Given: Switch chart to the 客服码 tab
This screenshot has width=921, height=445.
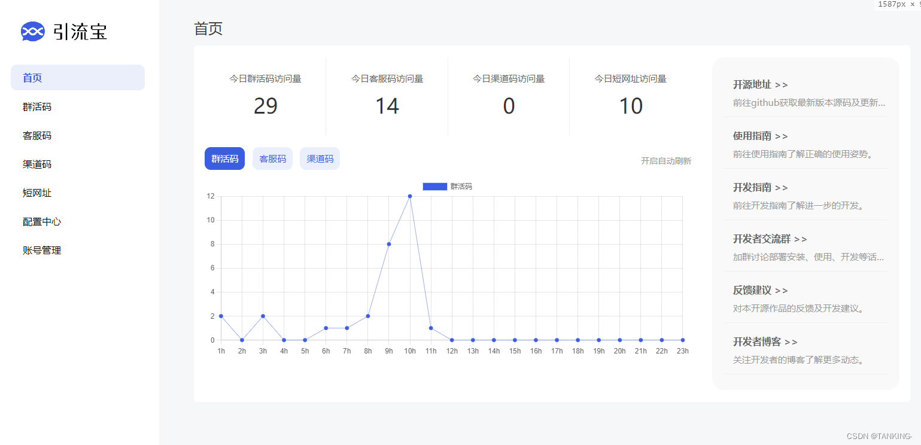Looking at the screenshot, I should [x=272, y=159].
